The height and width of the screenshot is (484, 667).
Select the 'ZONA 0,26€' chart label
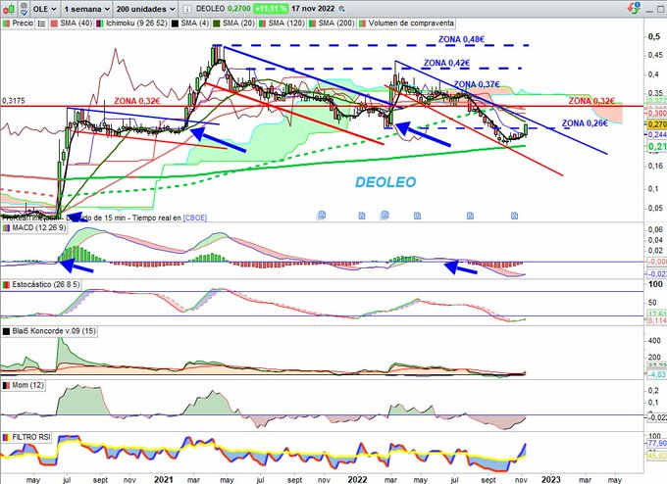click(x=585, y=123)
